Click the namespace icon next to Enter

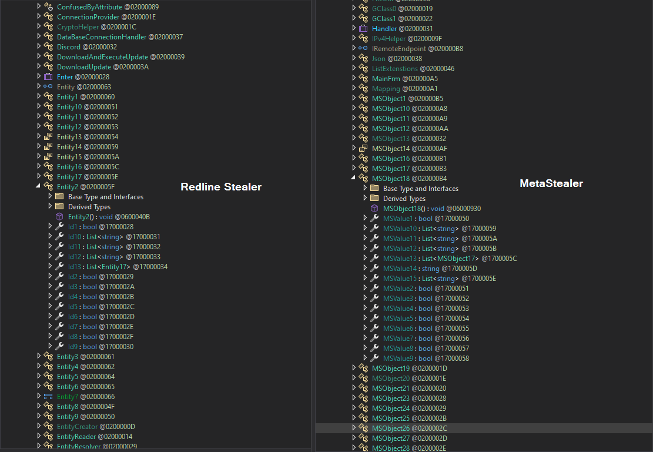(x=48, y=77)
